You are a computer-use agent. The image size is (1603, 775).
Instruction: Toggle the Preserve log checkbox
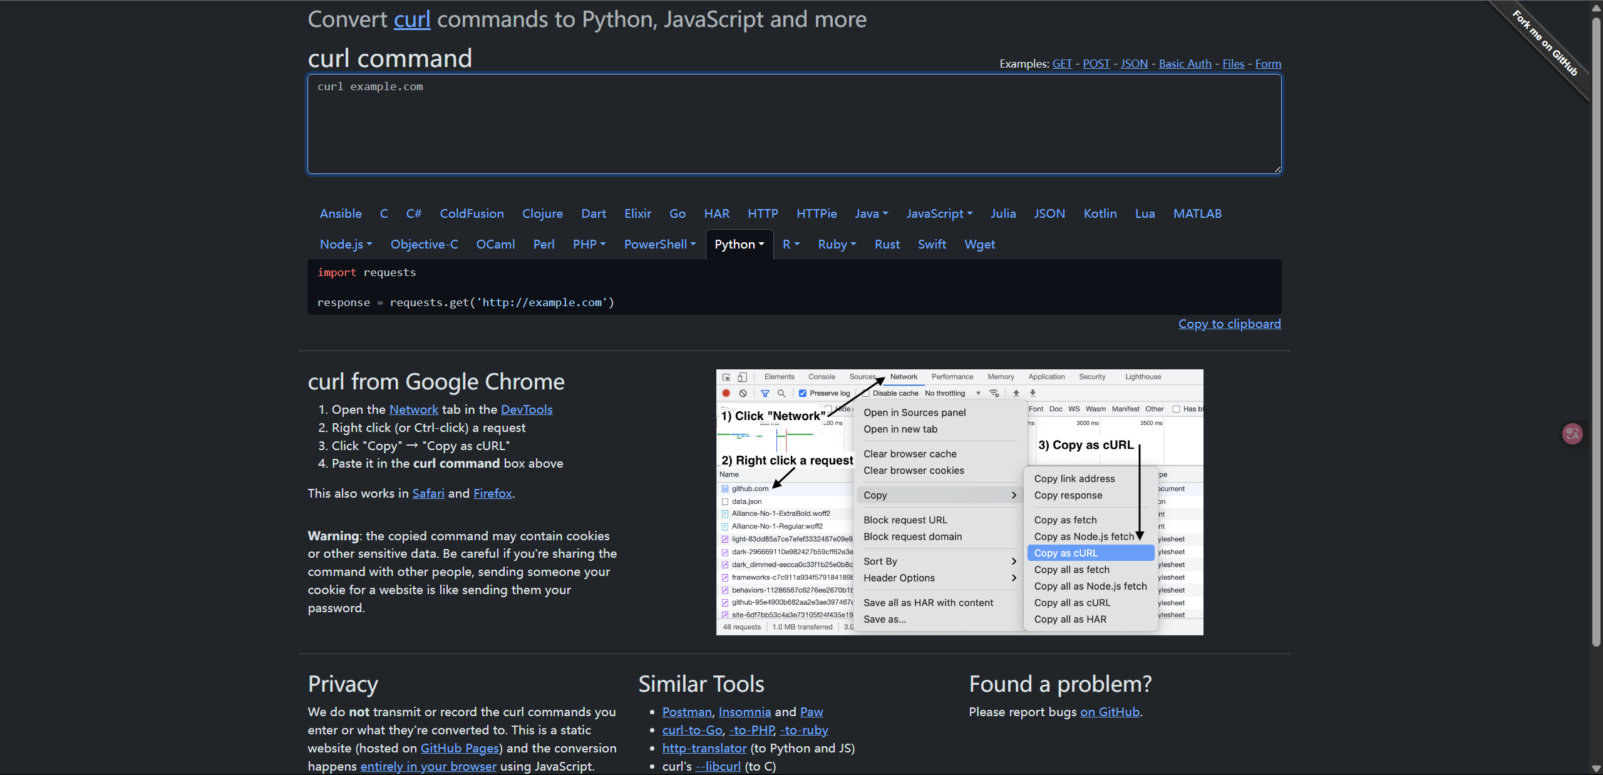click(802, 393)
